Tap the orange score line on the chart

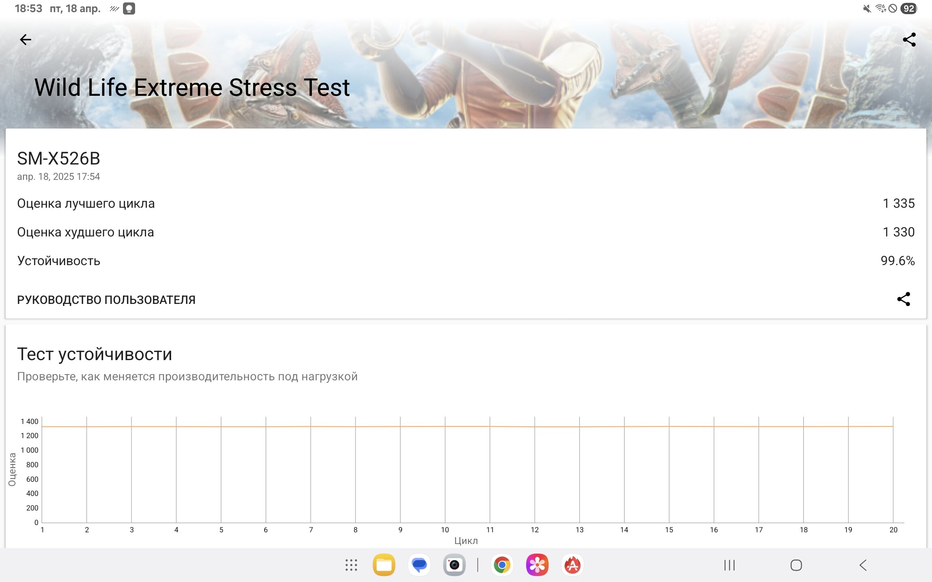pos(467,426)
